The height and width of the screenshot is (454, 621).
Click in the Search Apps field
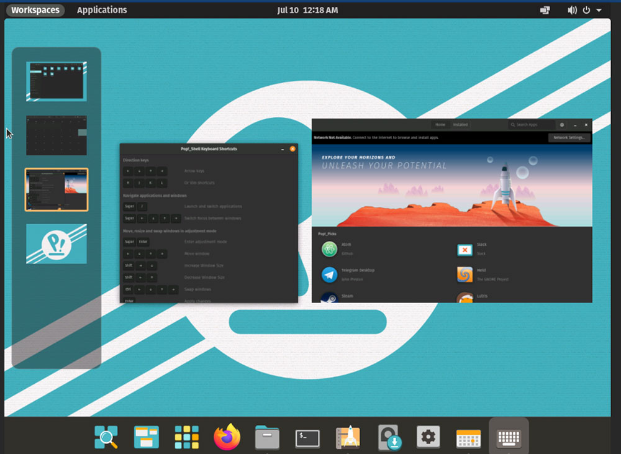click(531, 124)
